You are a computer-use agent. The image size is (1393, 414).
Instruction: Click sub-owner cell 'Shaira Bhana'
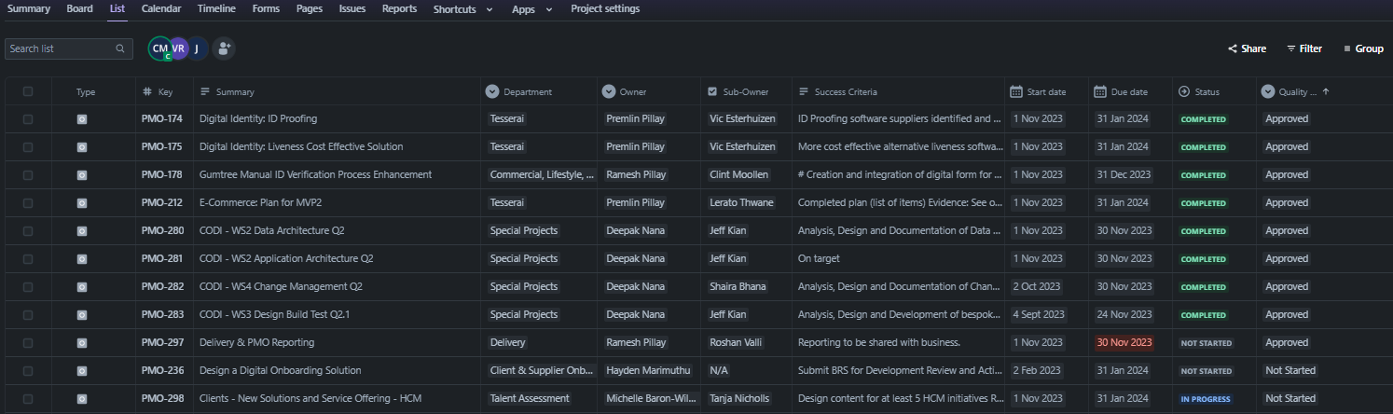738,287
